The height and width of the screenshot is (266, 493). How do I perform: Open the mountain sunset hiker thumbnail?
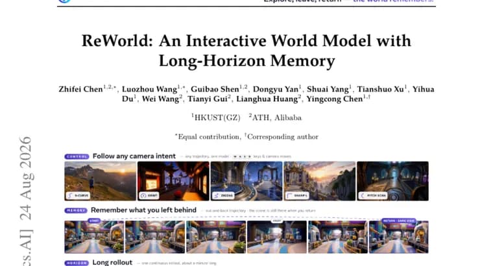click(101, 181)
